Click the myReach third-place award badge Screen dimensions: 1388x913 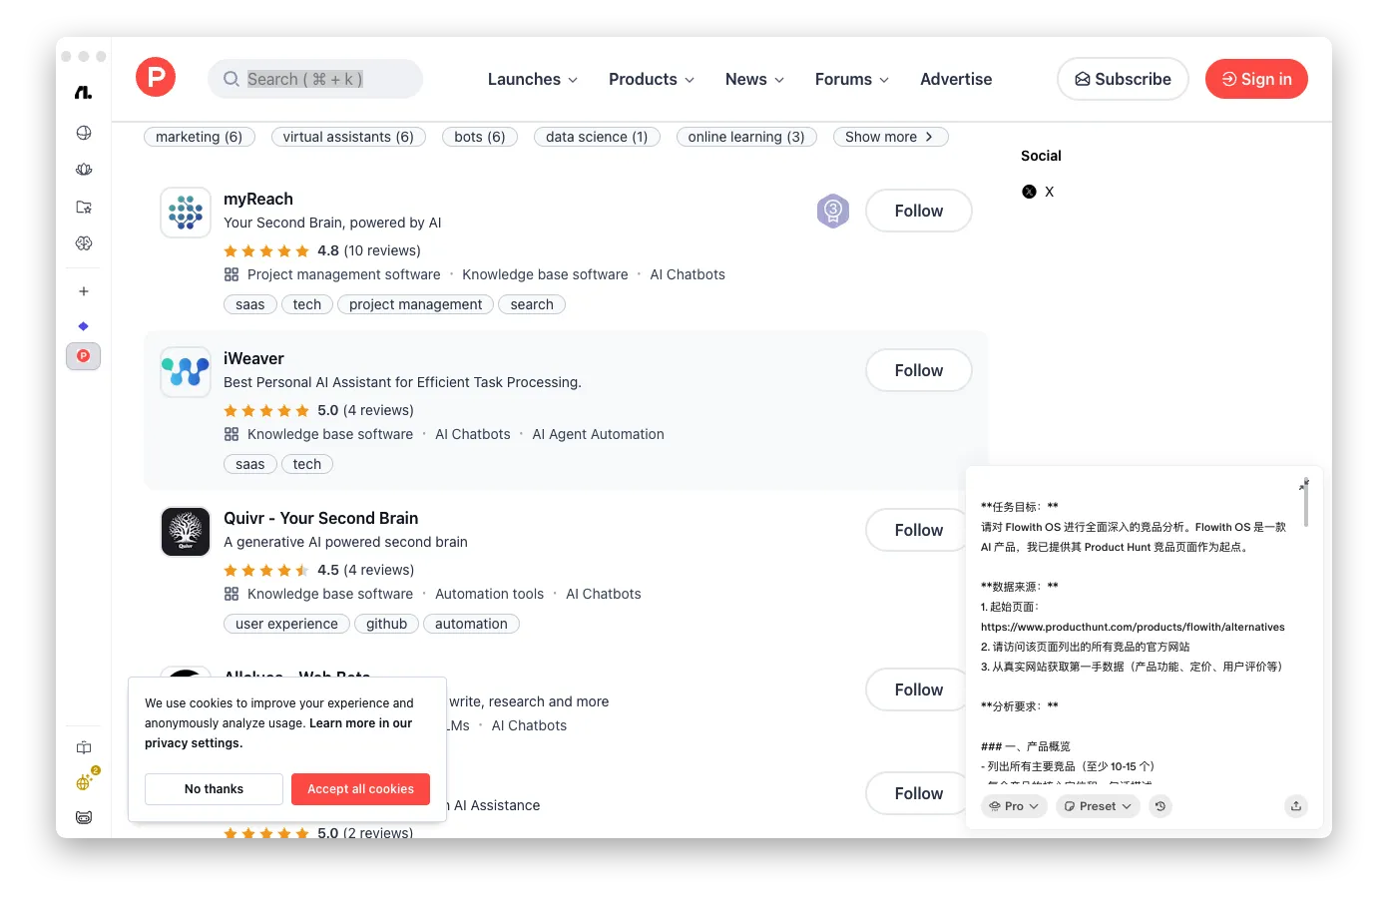[x=833, y=211]
